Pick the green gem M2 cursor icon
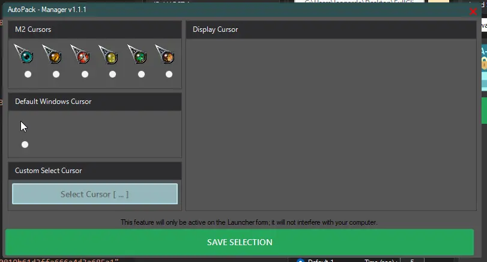 (137, 54)
